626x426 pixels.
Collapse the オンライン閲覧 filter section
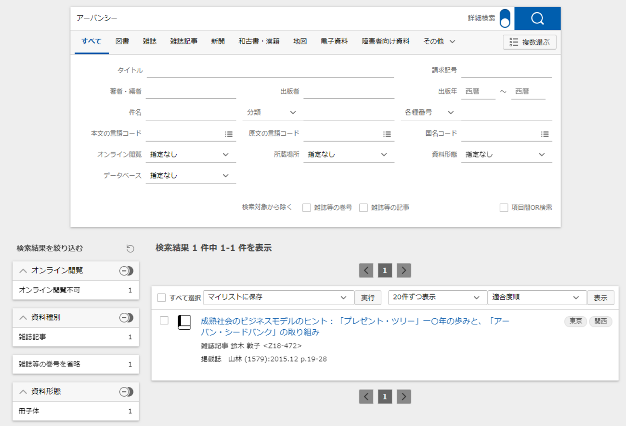(x=23, y=271)
